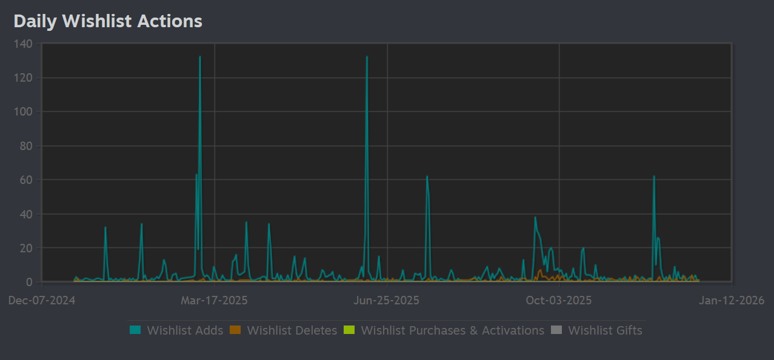Click the Jan-12-2026 x-axis date label

click(732, 301)
